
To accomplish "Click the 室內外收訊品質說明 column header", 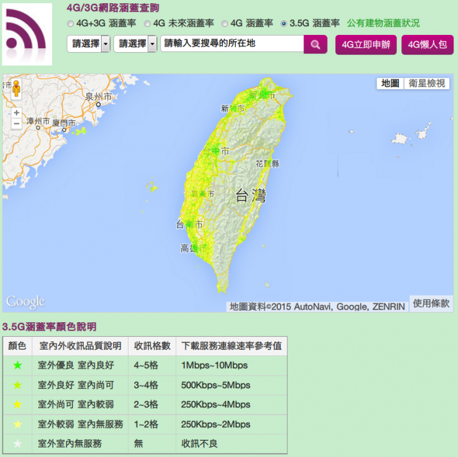I will [x=80, y=346].
